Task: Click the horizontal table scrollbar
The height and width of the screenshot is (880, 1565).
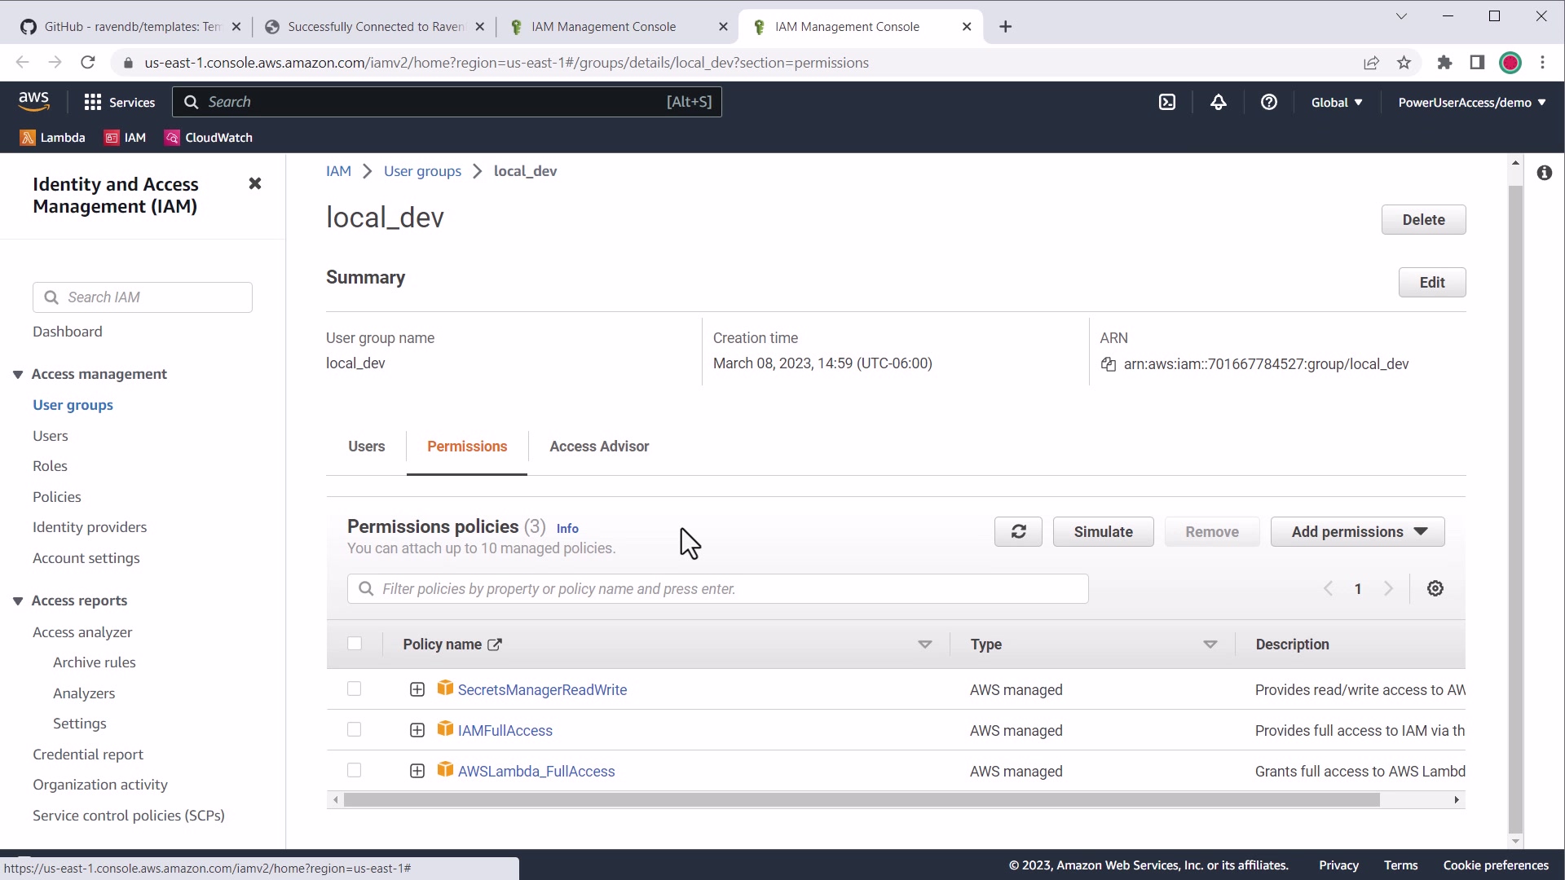Action: pyautogui.click(x=862, y=800)
